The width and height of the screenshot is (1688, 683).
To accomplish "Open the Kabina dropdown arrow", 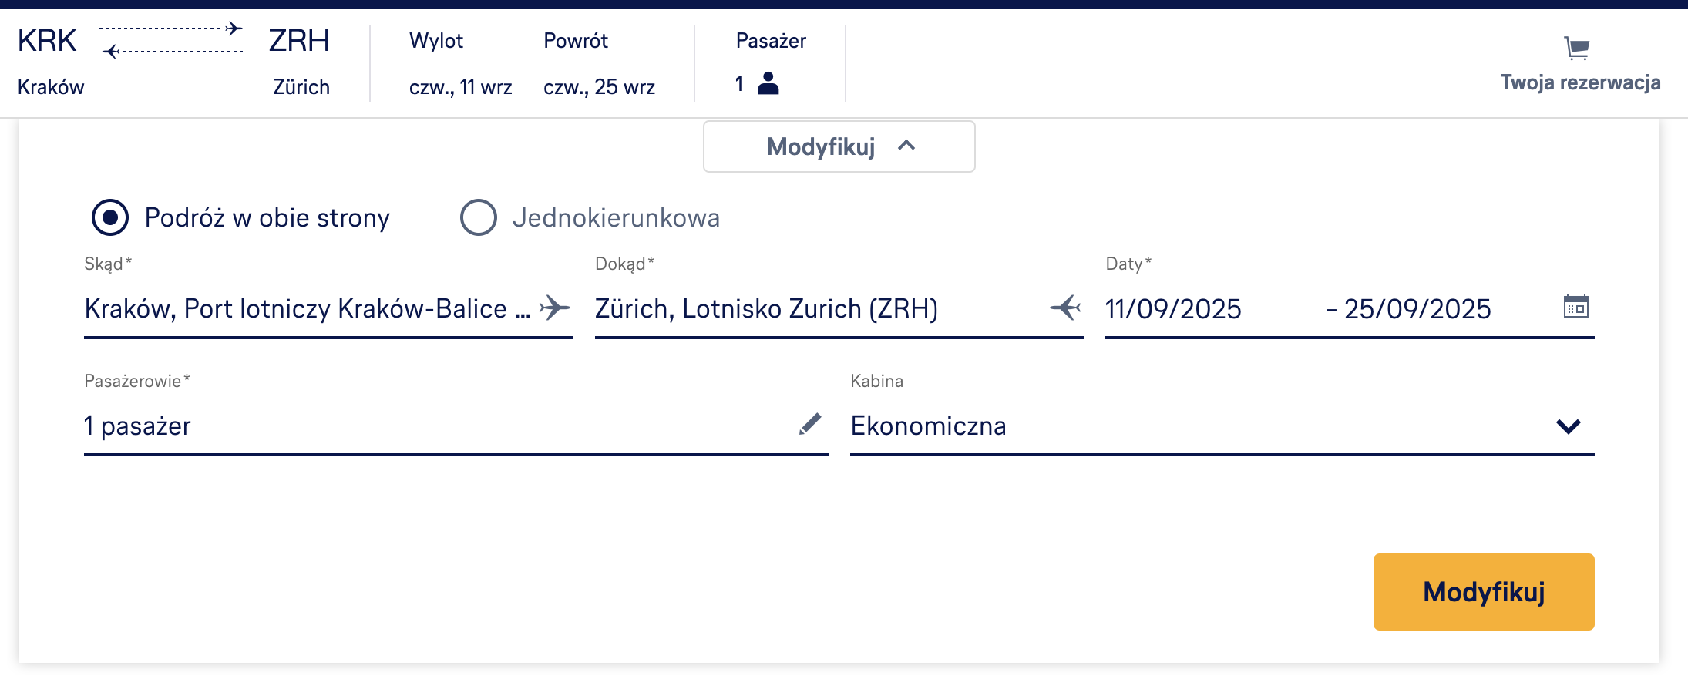I will pos(1568,426).
